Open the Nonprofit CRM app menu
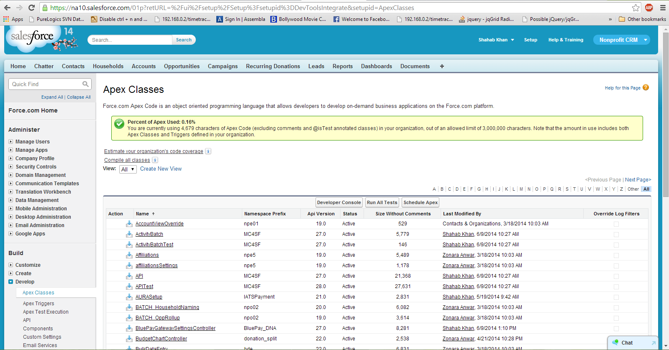The image size is (669, 350). 646,40
